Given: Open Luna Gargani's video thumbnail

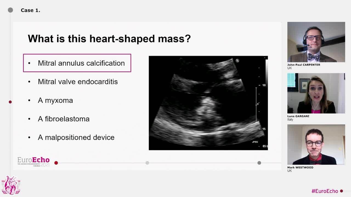Looking at the screenshot, I should [x=316, y=93].
